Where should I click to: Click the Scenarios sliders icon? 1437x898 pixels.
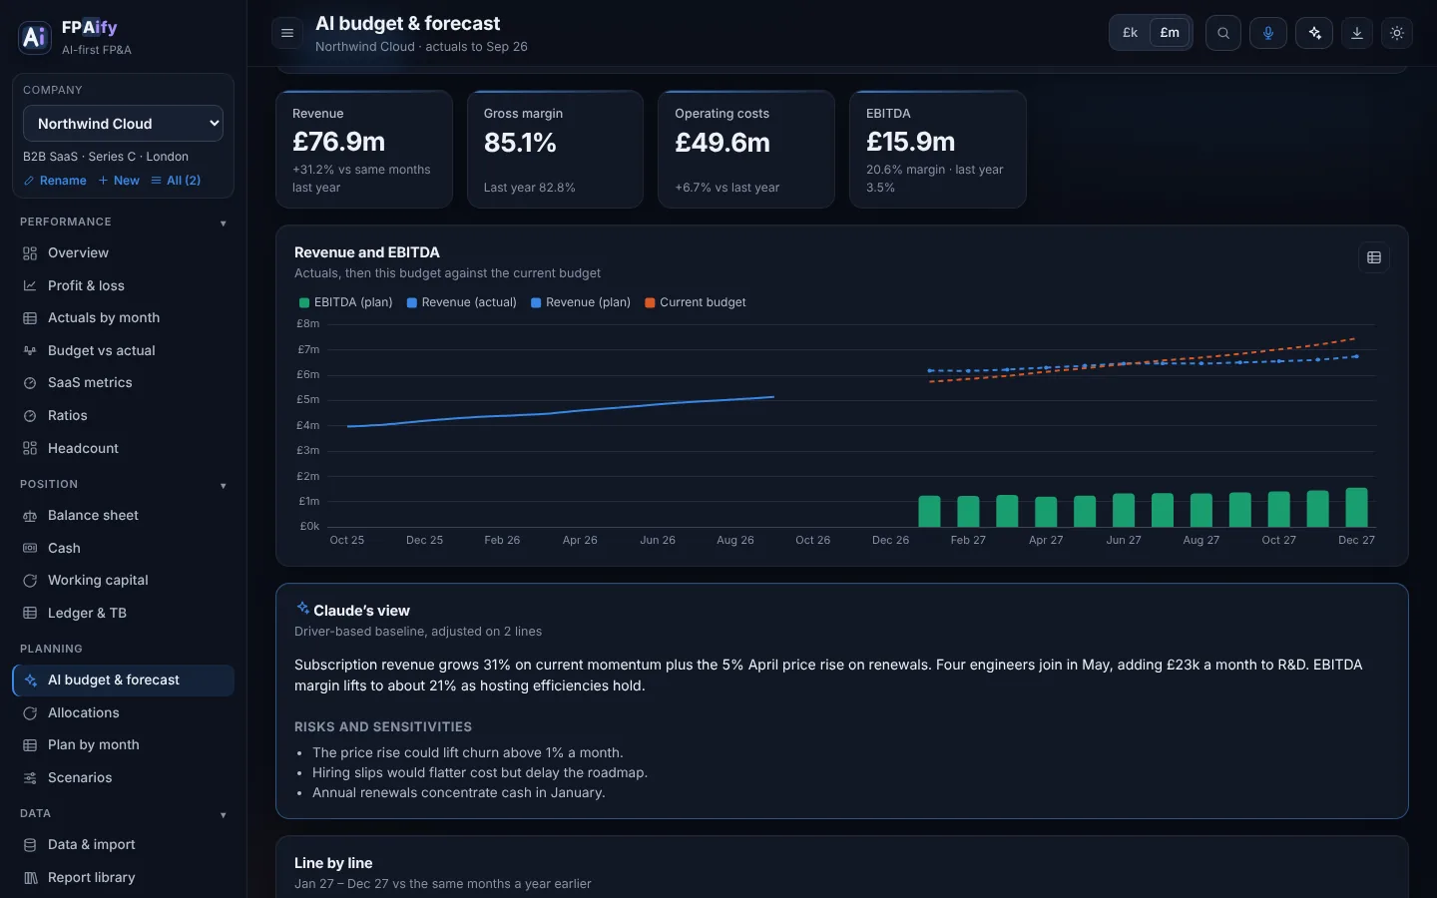tap(30, 778)
